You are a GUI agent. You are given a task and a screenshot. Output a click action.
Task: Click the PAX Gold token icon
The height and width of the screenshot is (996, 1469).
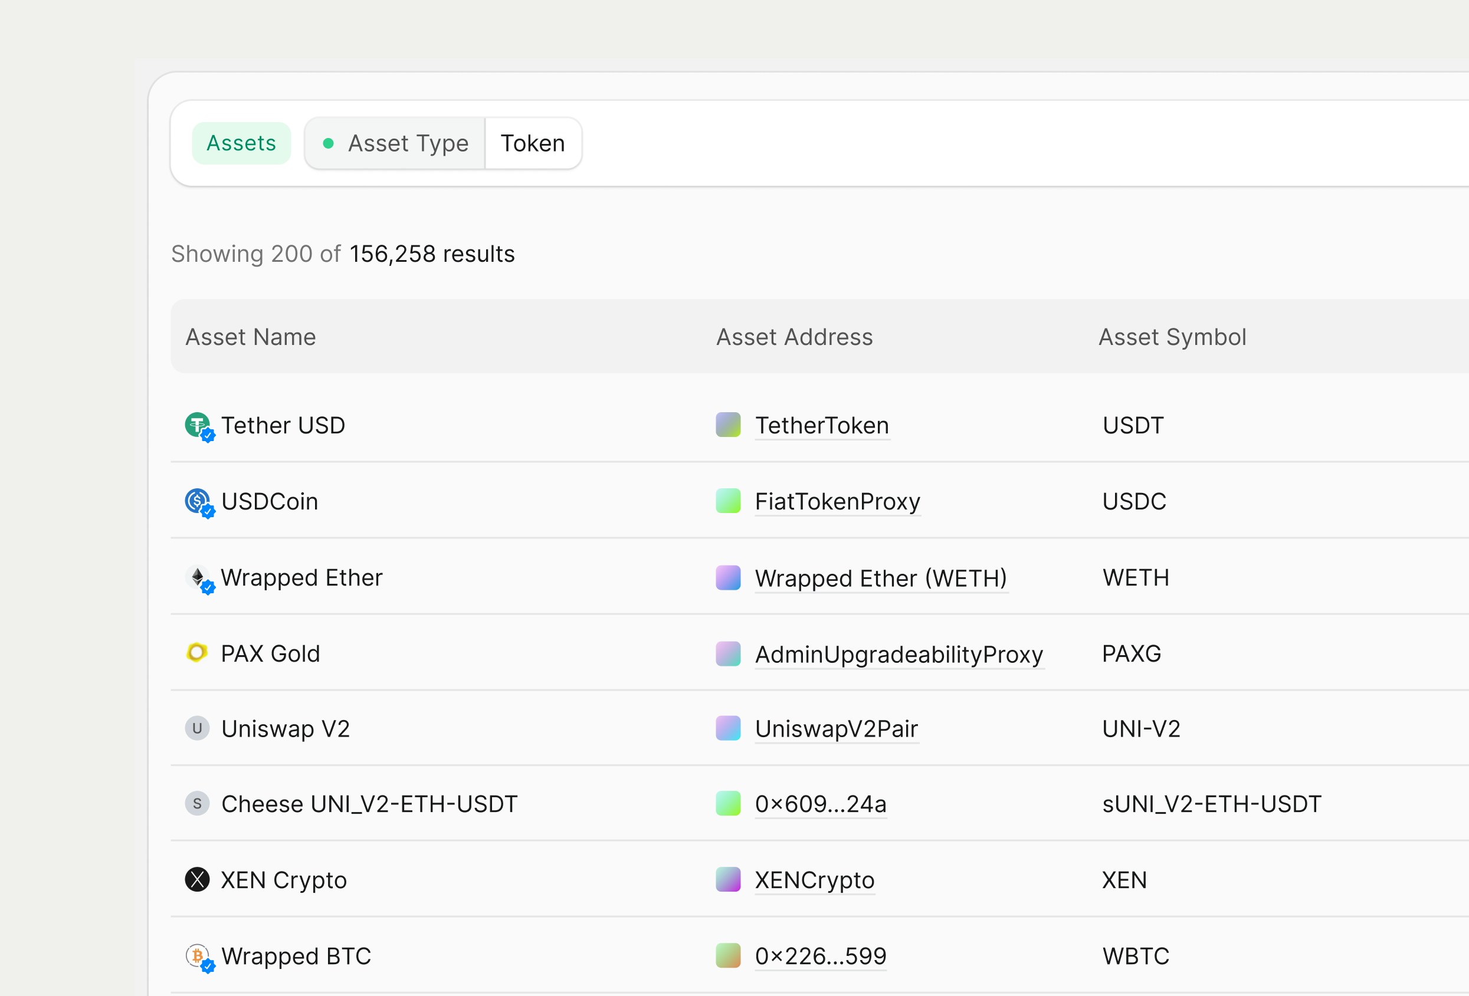point(197,652)
